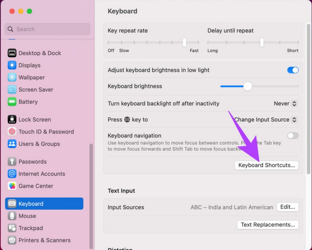Open the backlight off after inactivity dropdown

coord(285,103)
